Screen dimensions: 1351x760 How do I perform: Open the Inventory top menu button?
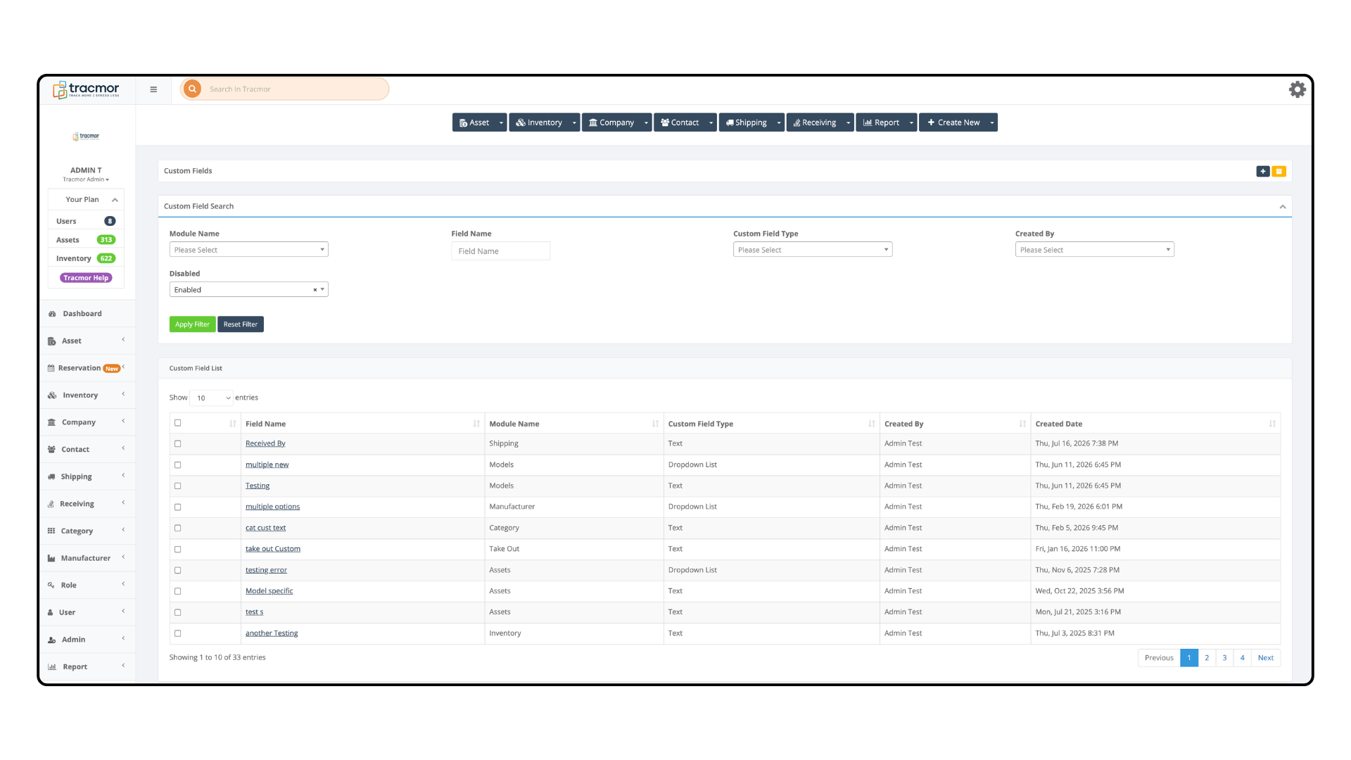pos(539,122)
